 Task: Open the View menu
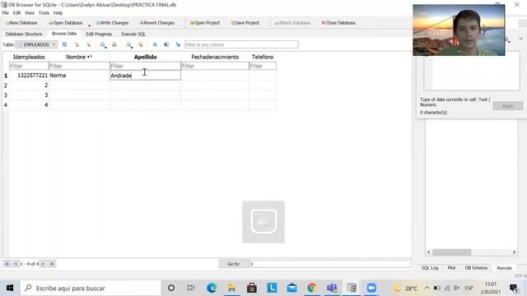click(30, 13)
